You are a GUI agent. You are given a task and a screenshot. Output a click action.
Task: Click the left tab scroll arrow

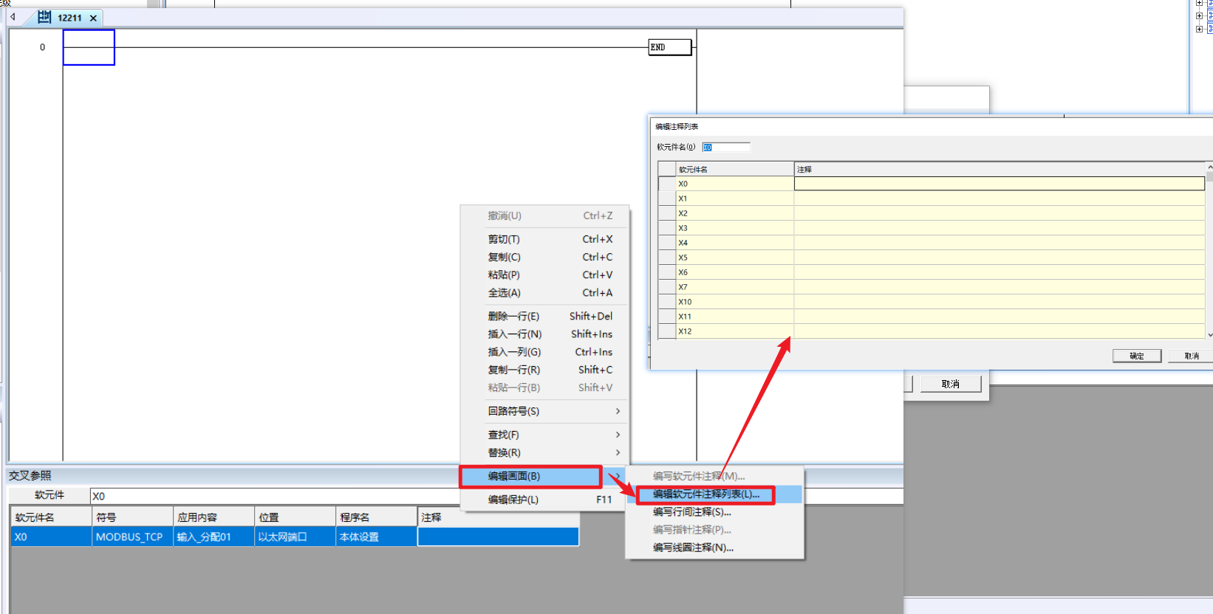coord(13,17)
